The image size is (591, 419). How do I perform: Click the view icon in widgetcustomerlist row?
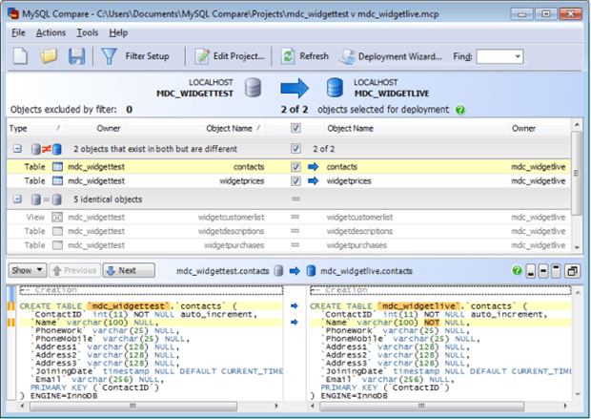click(57, 218)
